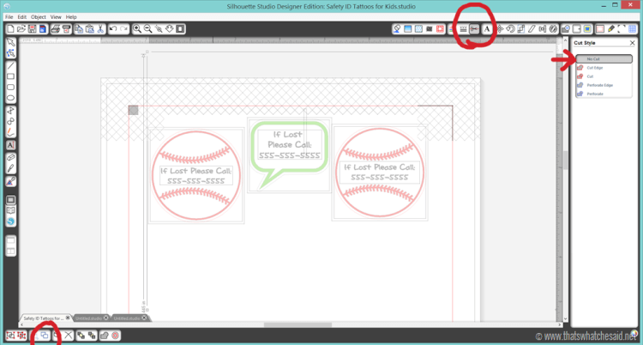Zoom out with the minus magnifier
Image resolution: width=643 pixels, height=345 pixels.
(x=148, y=29)
